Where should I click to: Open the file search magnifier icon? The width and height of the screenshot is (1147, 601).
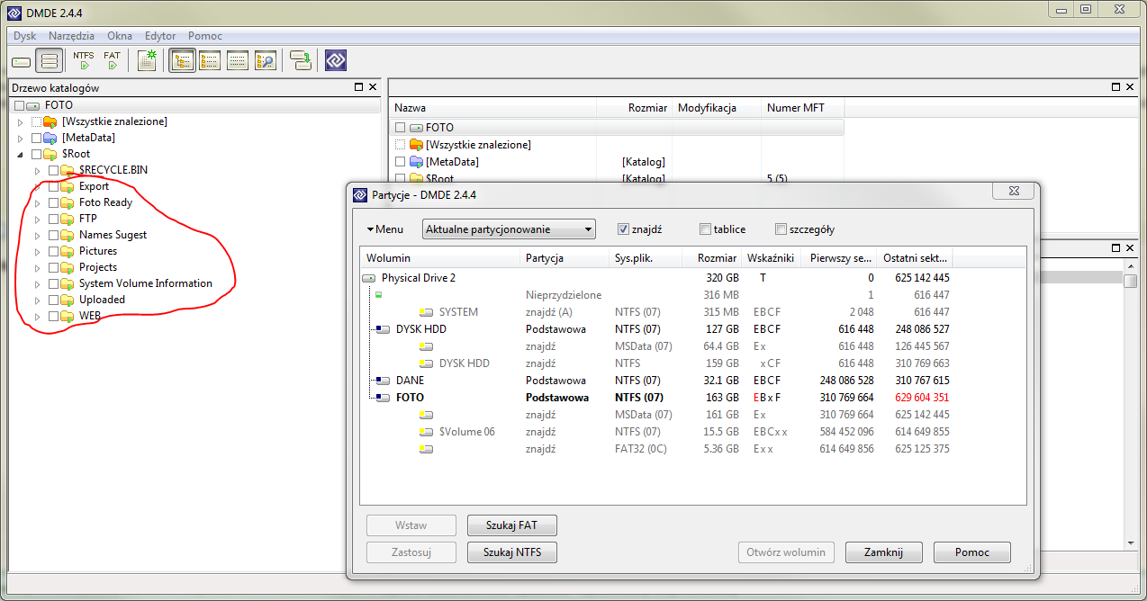(x=265, y=61)
